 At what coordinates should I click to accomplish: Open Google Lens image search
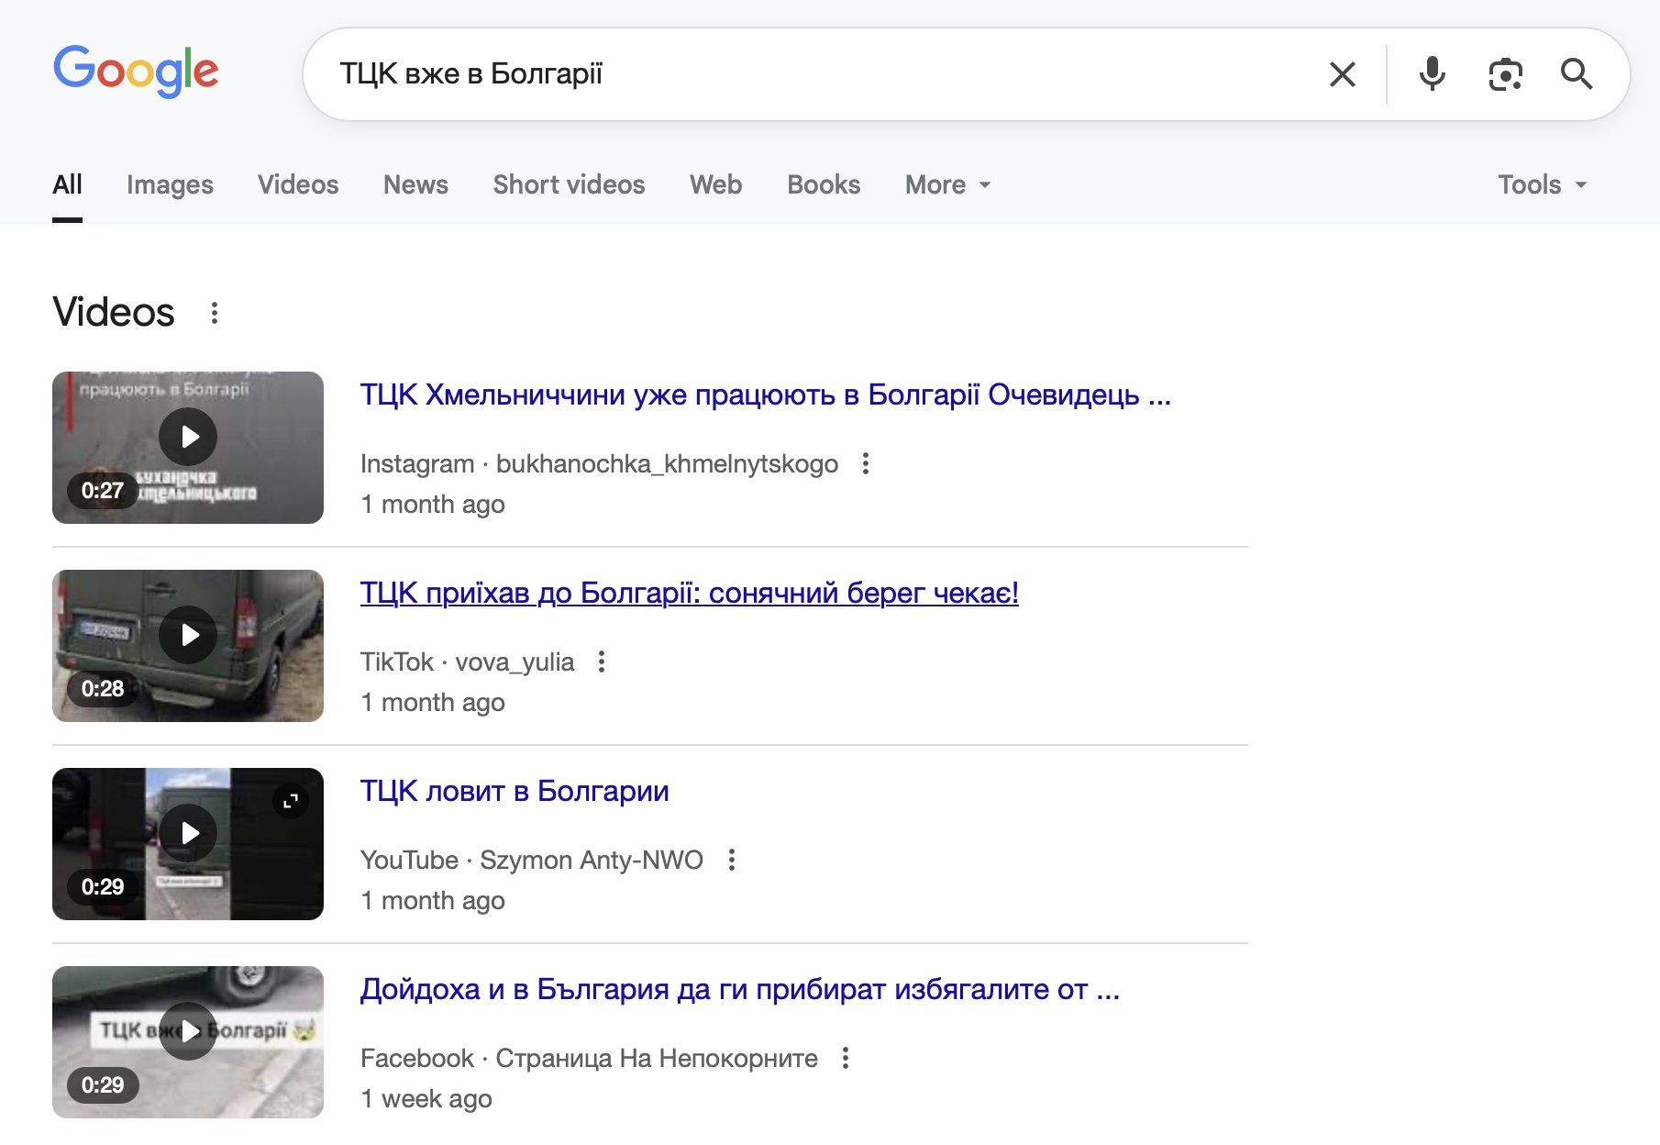[1505, 74]
